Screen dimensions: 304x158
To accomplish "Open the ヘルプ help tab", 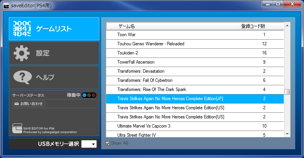I will (x=54, y=77).
